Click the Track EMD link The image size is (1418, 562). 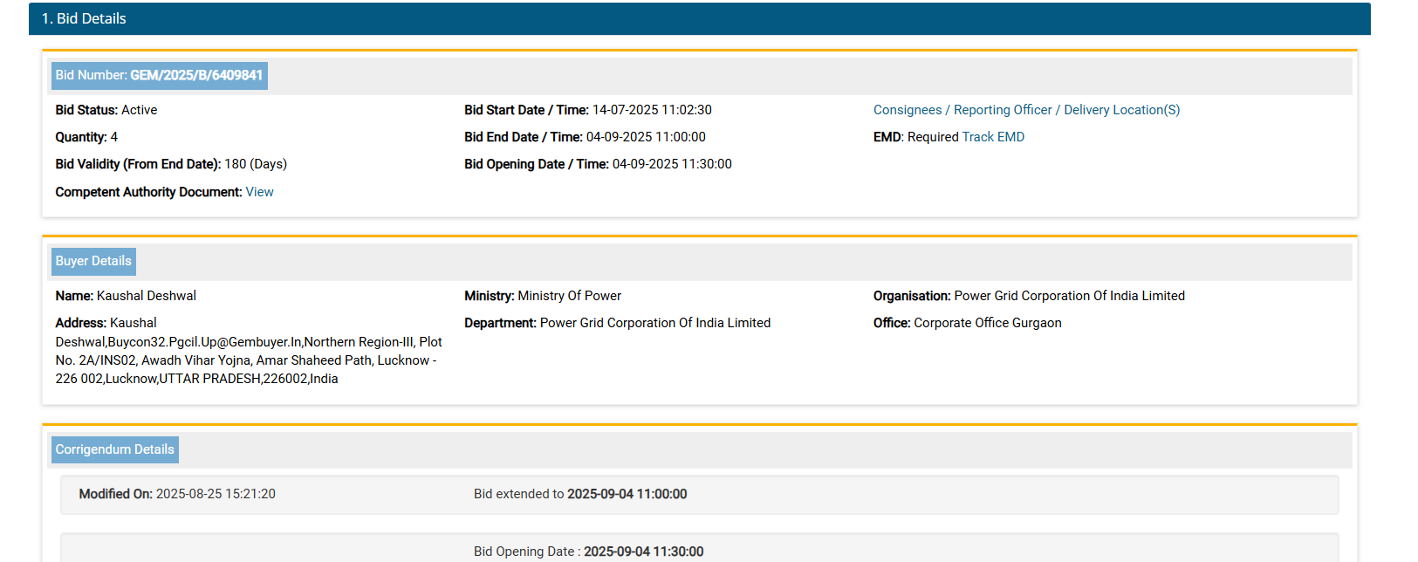(x=993, y=137)
